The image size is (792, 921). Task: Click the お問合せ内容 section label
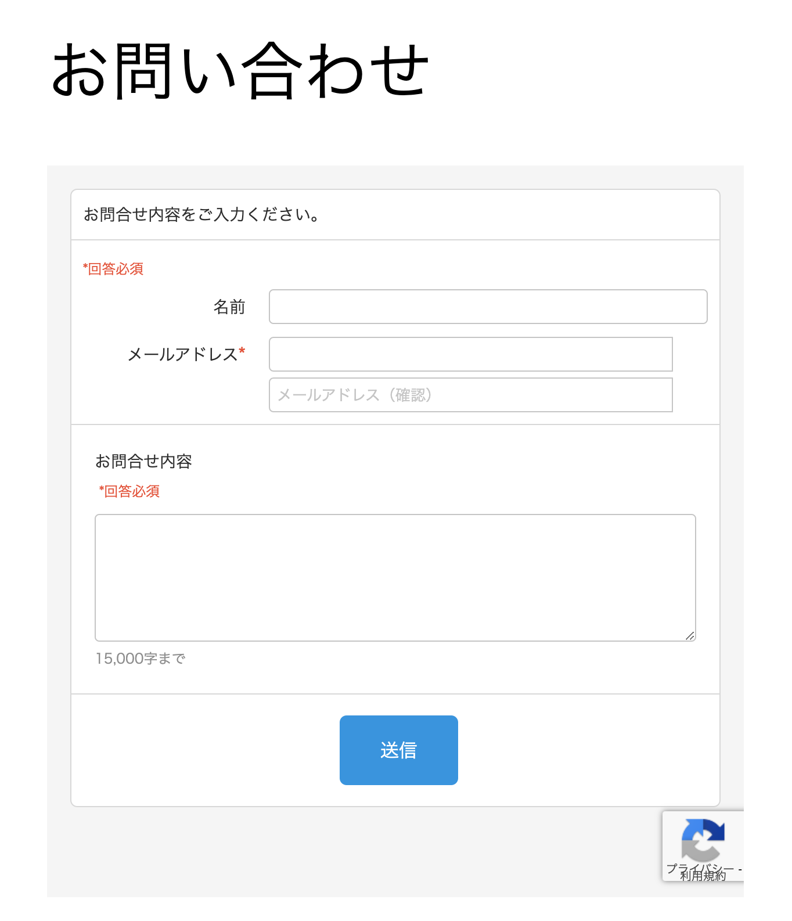coord(145,461)
